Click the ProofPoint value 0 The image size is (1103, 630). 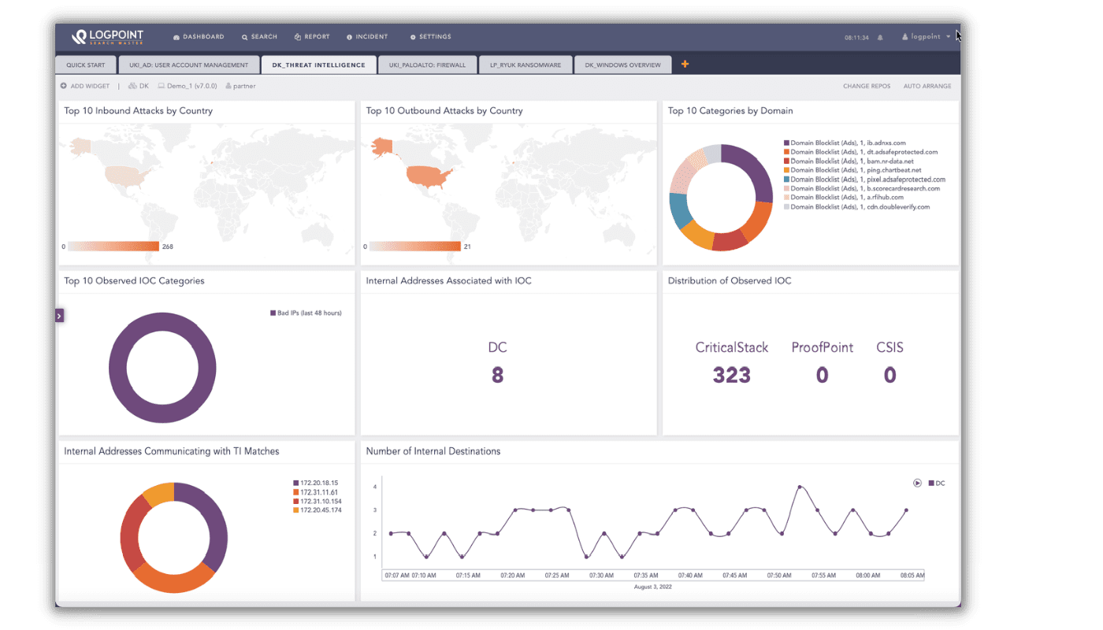[x=822, y=376]
